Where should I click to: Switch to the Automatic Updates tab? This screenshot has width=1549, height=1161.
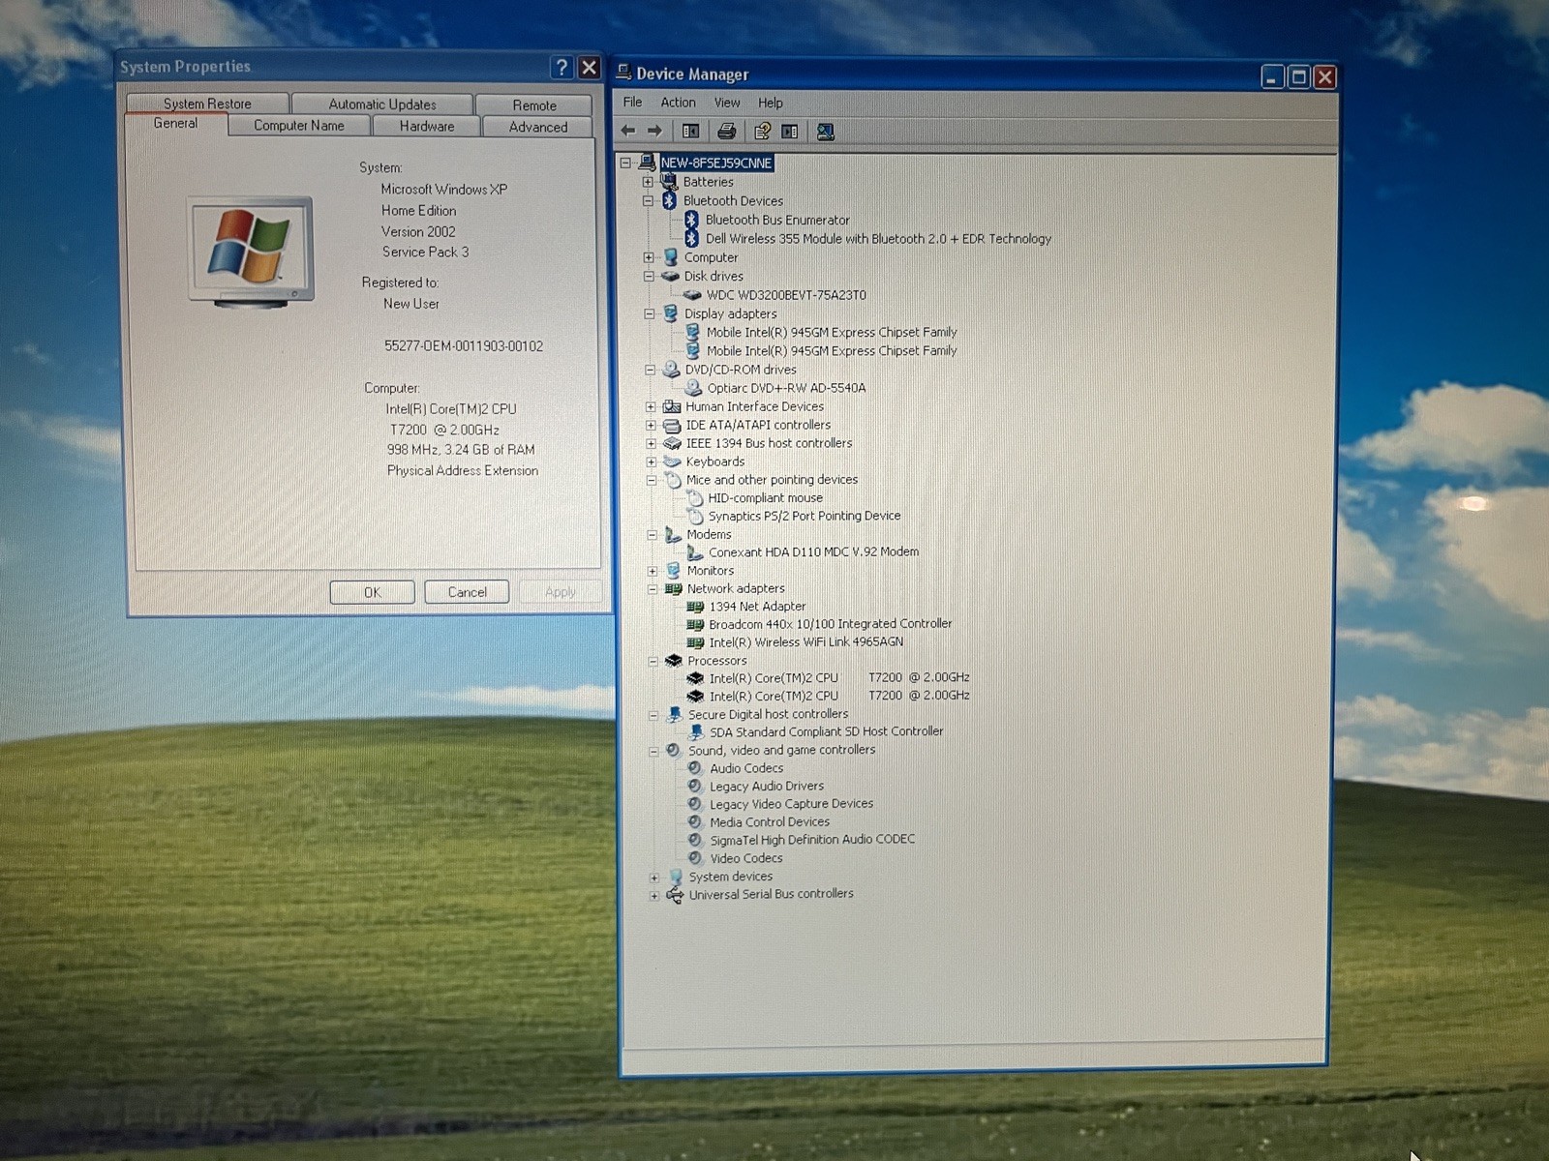click(382, 104)
